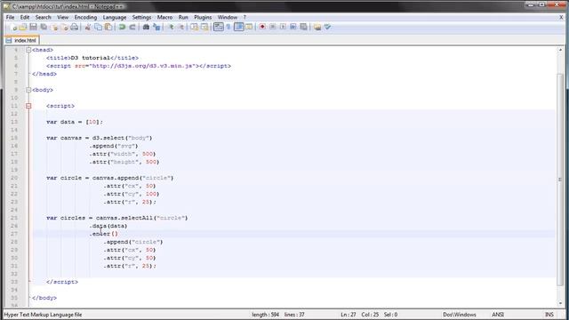Toggle synchronized horizontal scrolling
Screen dimensions: 569x320
click(204, 28)
